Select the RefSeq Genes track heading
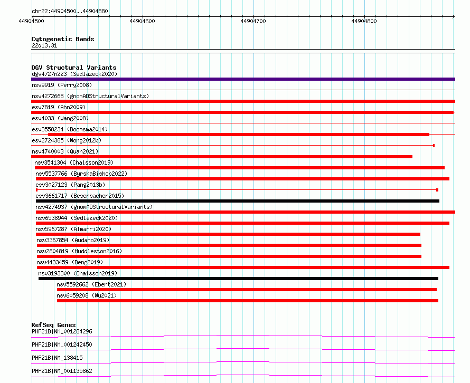 [53, 325]
